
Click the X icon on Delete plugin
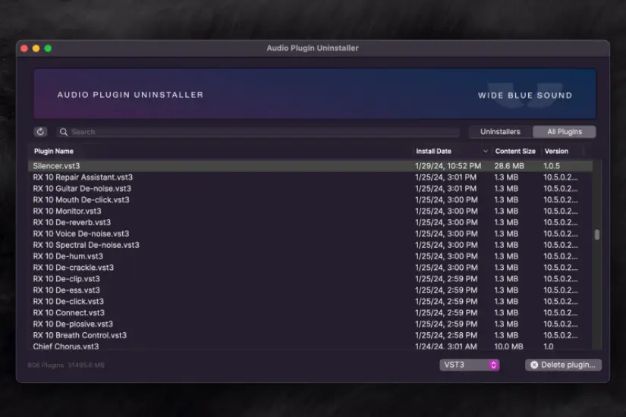pyautogui.click(x=534, y=365)
